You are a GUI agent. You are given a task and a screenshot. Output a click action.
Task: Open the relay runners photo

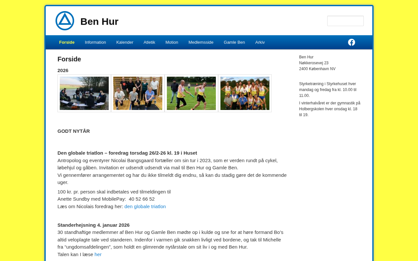tap(191, 93)
